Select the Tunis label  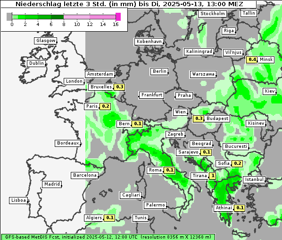(x=141, y=218)
